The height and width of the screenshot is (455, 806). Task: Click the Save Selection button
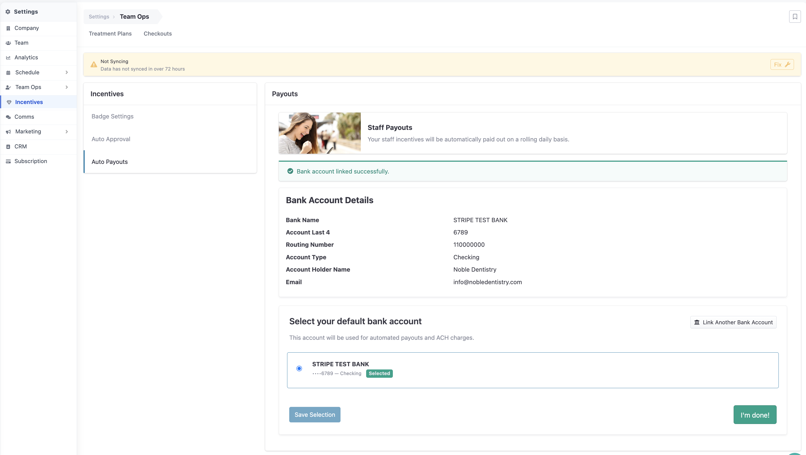(x=315, y=415)
